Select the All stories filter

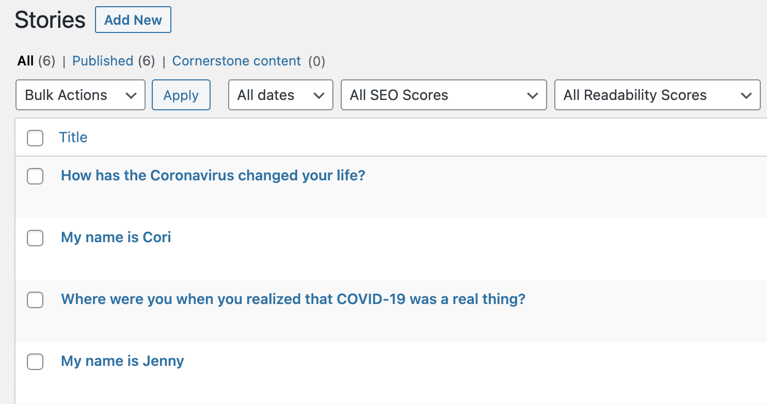(25, 61)
